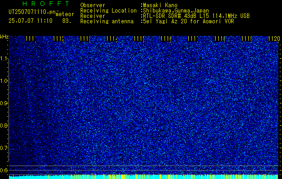The image size is (282, 179).
Task: Click the Receiver label
Action: (93, 16)
